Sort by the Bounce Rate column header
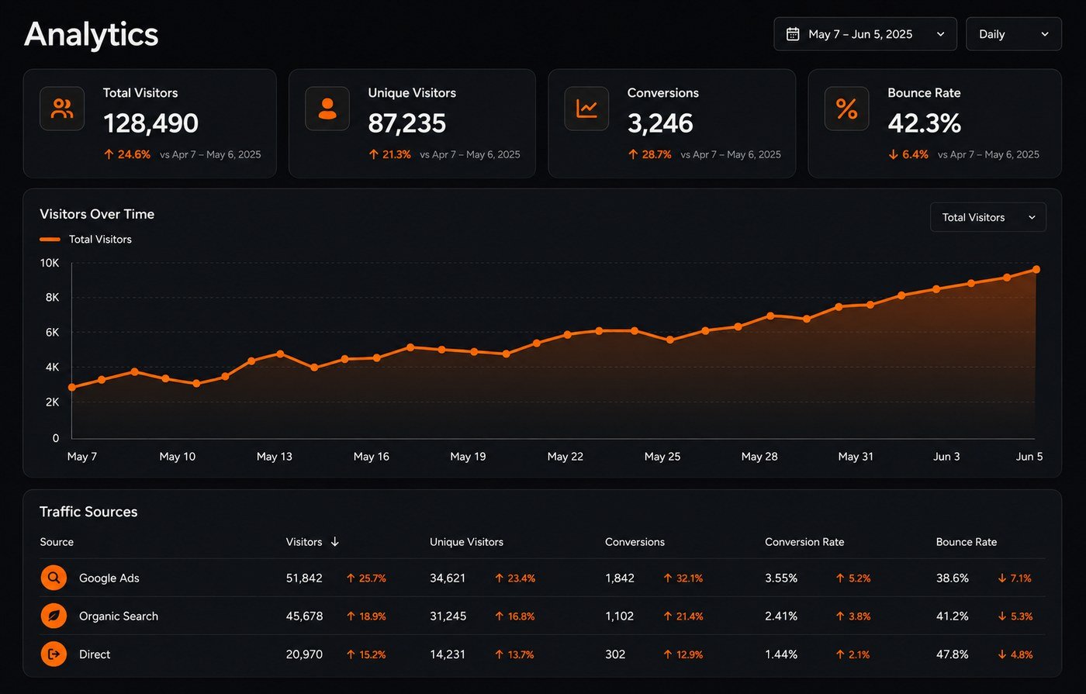 coord(967,542)
